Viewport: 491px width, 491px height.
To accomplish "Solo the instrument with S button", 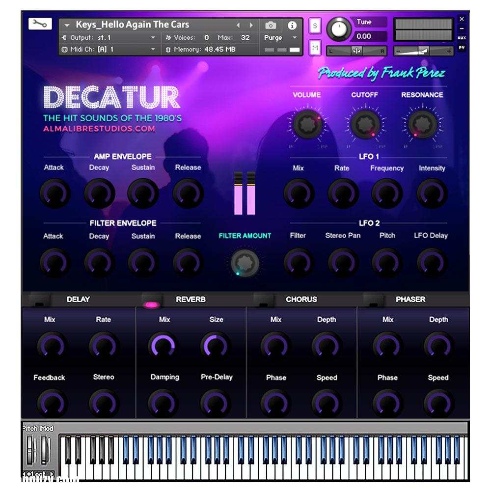I will 315,26.
